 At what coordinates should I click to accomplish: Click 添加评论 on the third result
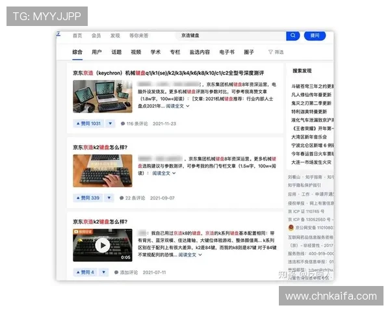point(126,272)
